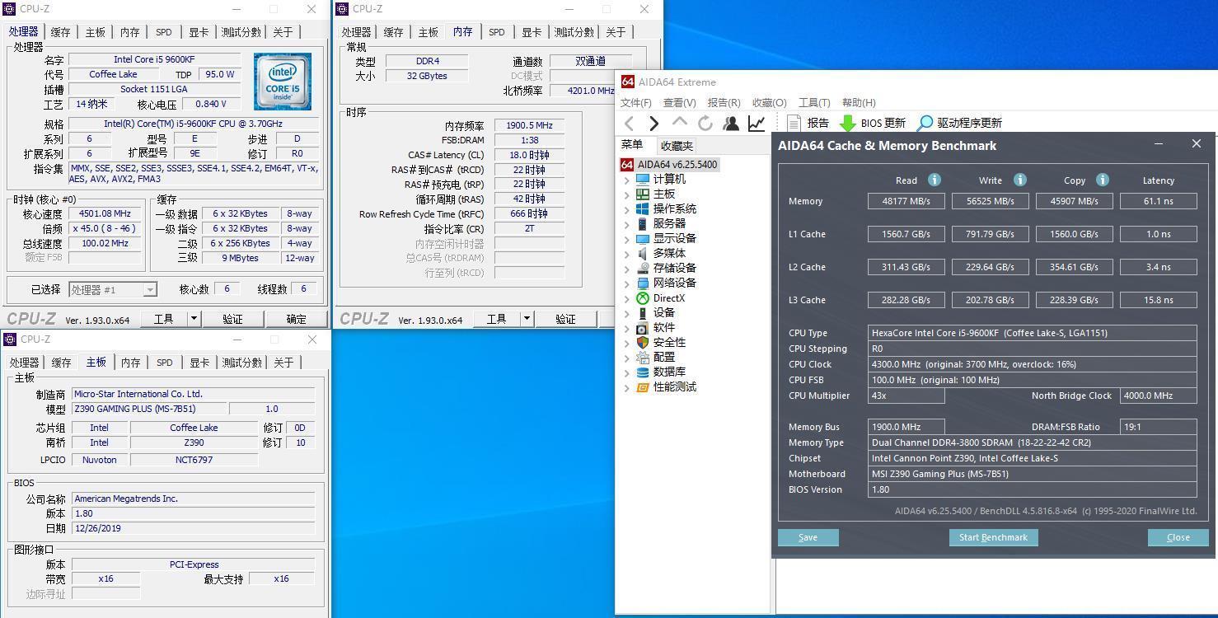Select the 网络设备 network tree icon
The width and height of the screenshot is (1218, 618).
pos(643,283)
